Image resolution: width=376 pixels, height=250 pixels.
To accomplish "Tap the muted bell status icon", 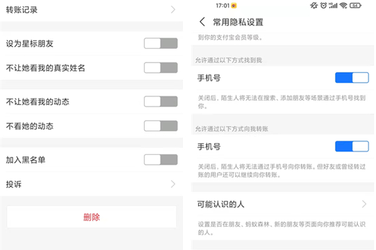I will click(313, 5).
